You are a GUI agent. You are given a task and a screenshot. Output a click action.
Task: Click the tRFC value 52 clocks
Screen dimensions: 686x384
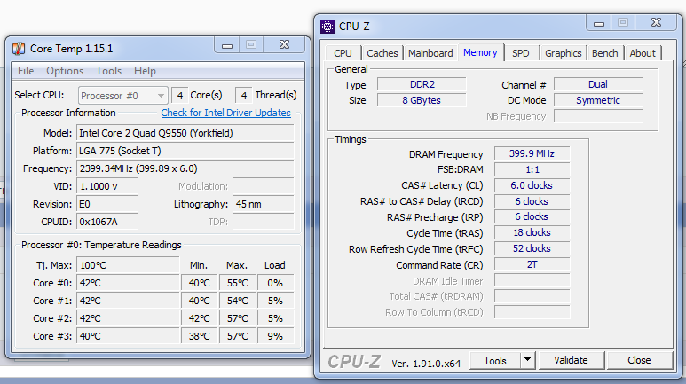[x=532, y=248]
